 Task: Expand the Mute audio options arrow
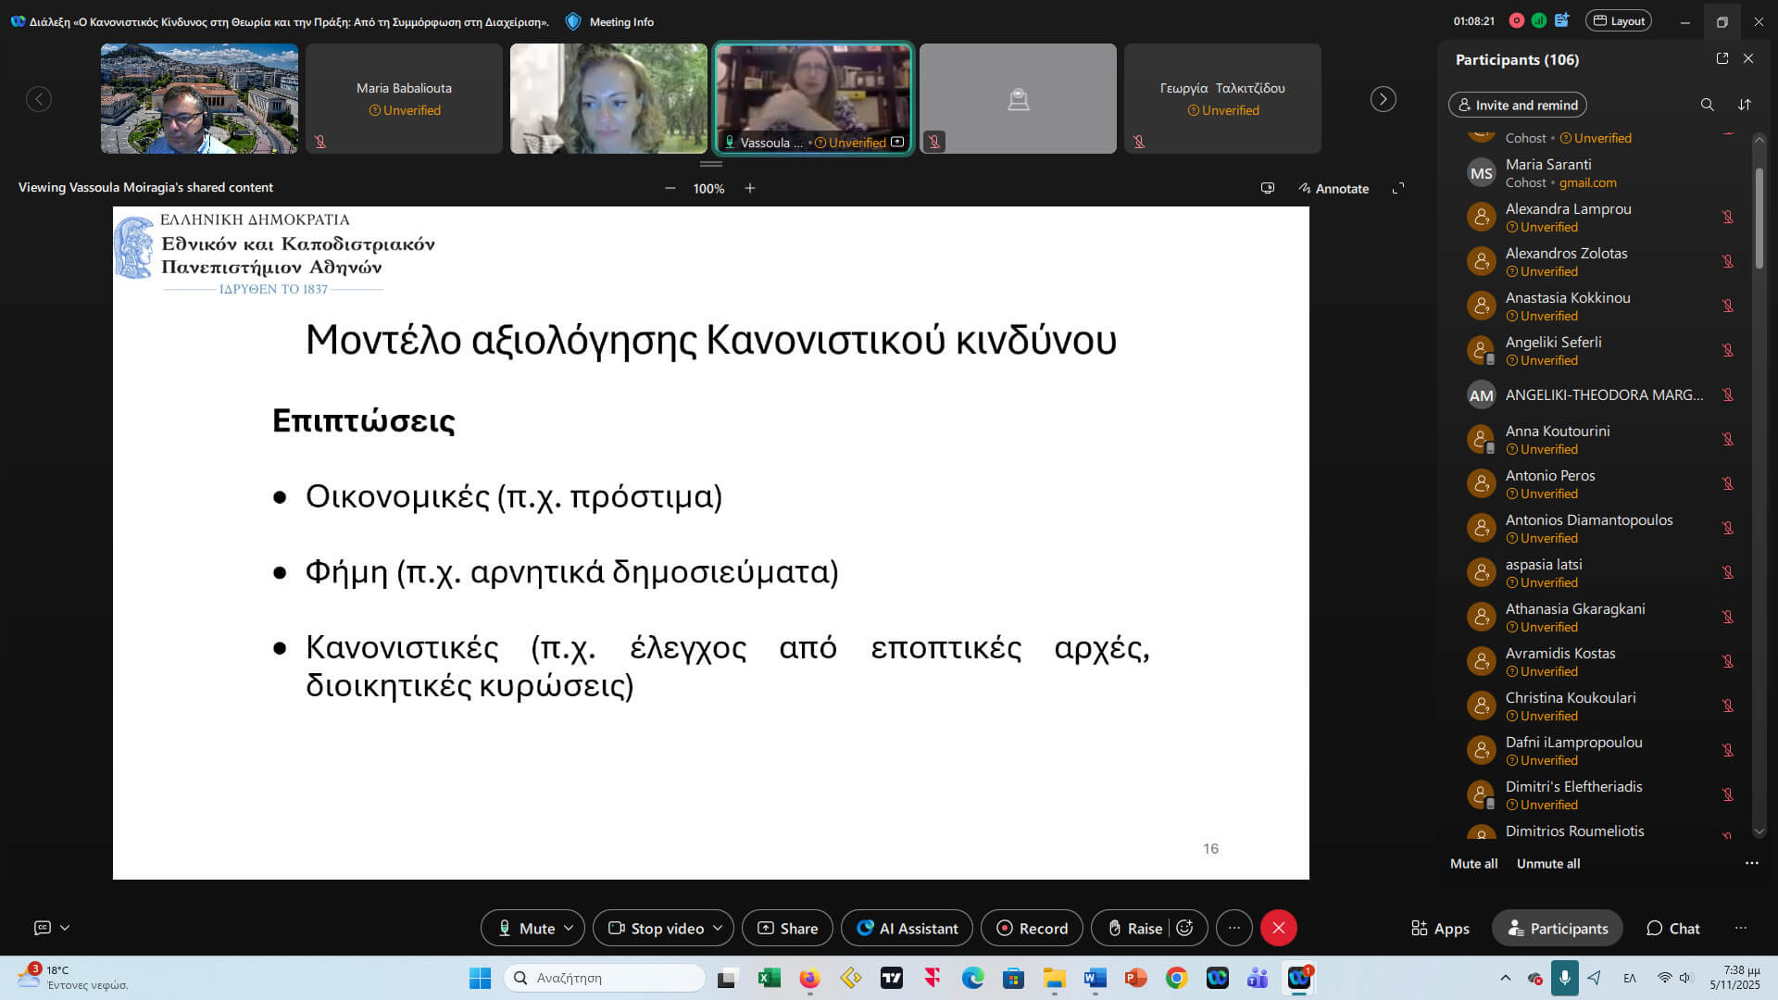(x=569, y=928)
